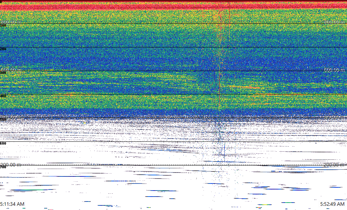The image size is (347, 210).
Task: Click the 5:52:49 AM end time label
Action: [x=333, y=204]
